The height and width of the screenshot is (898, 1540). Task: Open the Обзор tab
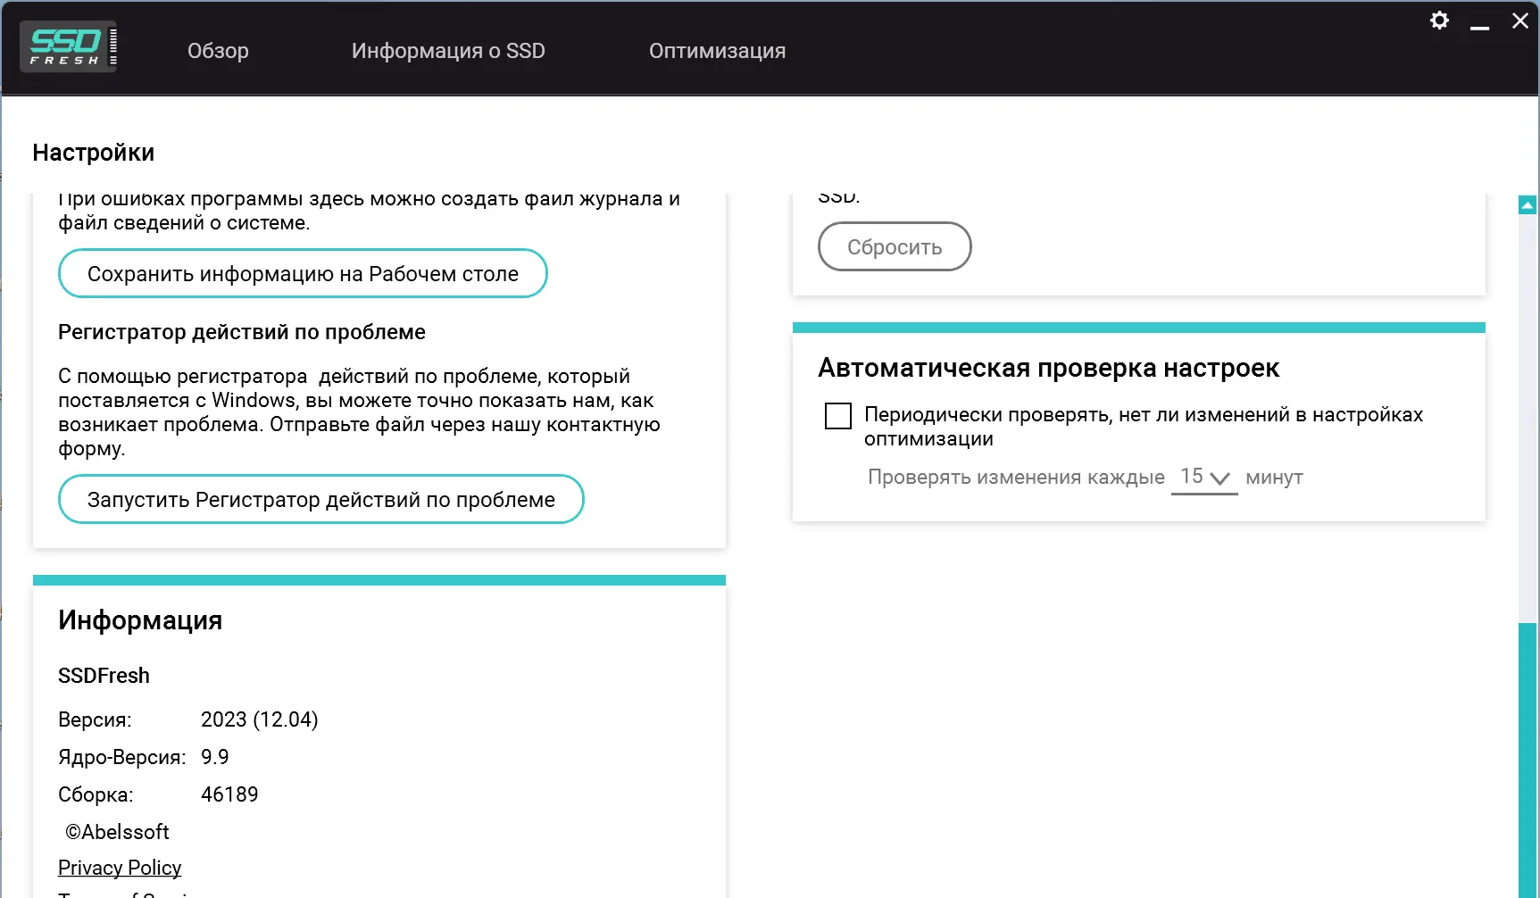[x=217, y=51]
